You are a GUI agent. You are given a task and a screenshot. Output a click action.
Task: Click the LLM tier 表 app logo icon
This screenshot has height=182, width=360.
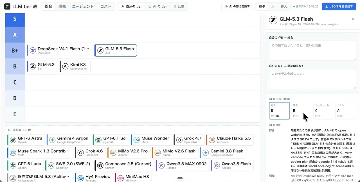(7, 6)
